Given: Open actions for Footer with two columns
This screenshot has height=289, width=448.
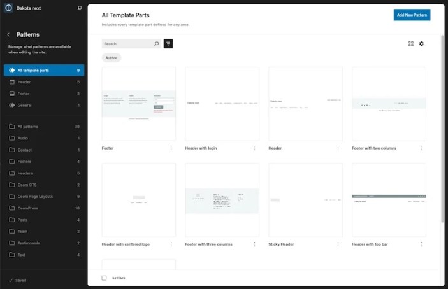Looking at the screenshot, I should (x=421, y=148).
